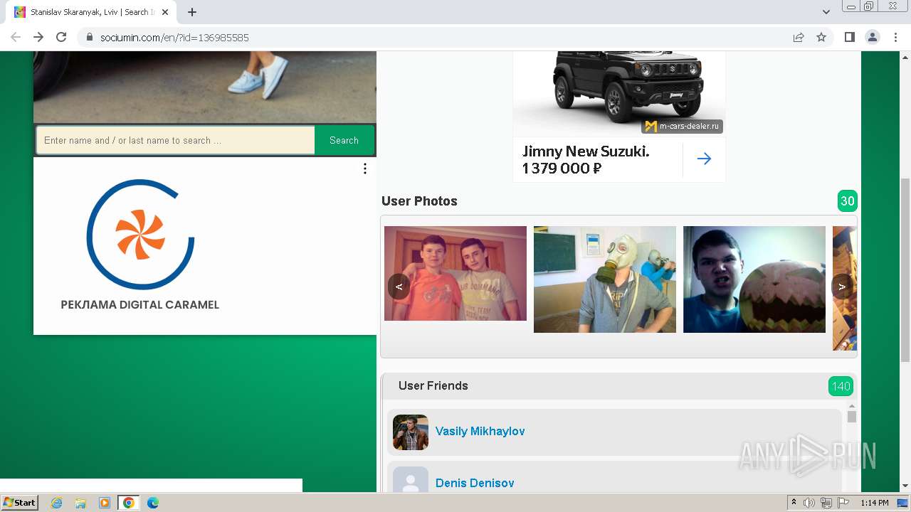The width and height of the screenshot is (911, 512).
Task: Click the friends list scrollbar thumb
Action: pyautogui.click(x=852, y=417)
